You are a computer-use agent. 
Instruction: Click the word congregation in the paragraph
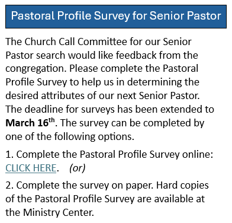(36, 69)
